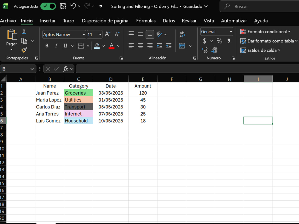The width and height of the screenshot is (299, 224).
Task: Click the text orientation angle icon
Action: click(x=159, y=34)
